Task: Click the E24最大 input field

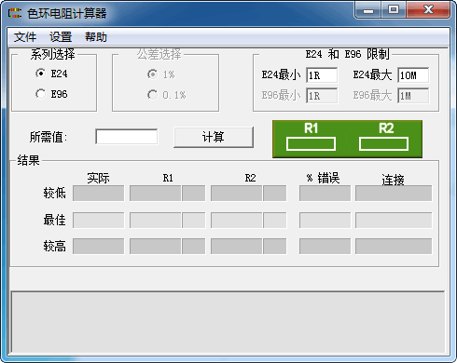Action: coord(413,75)
